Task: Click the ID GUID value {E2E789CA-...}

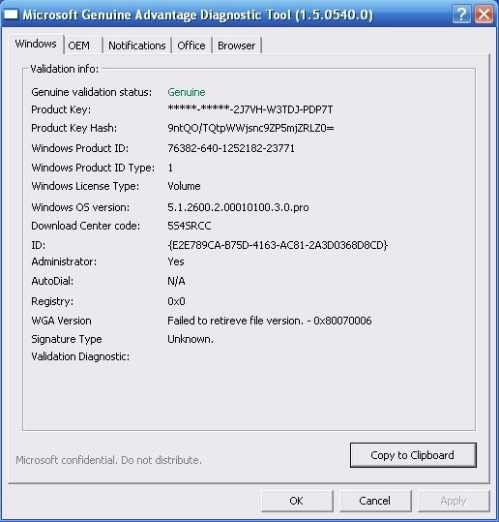Action: click(278, 245)
